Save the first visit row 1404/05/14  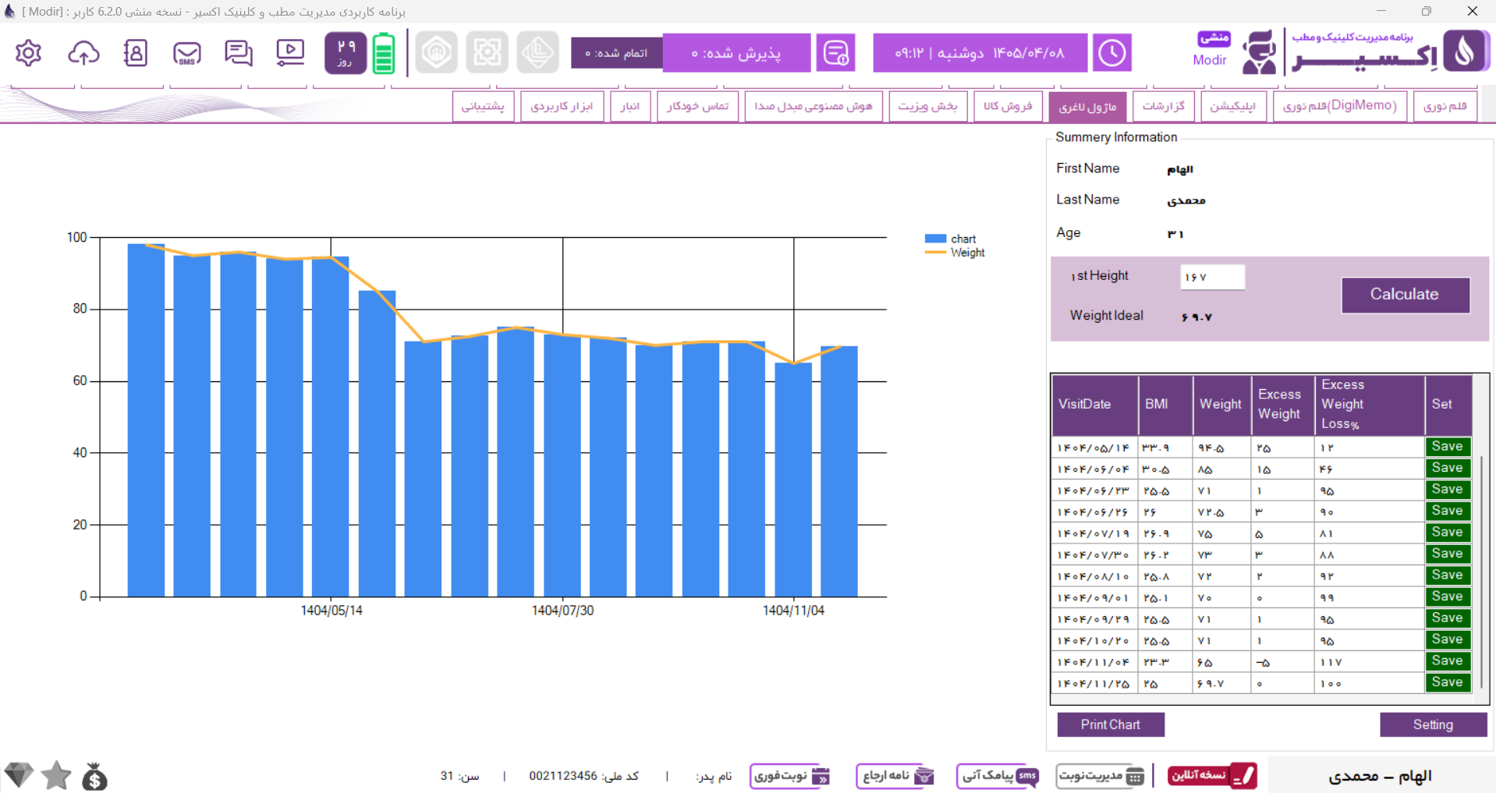coord(1448,447)
